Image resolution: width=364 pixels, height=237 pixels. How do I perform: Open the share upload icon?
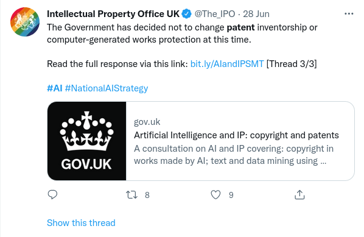[299, 195]
